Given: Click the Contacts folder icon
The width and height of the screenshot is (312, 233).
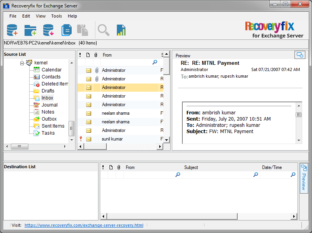Looking at the screenshot, I should click(x=37, y=77).
